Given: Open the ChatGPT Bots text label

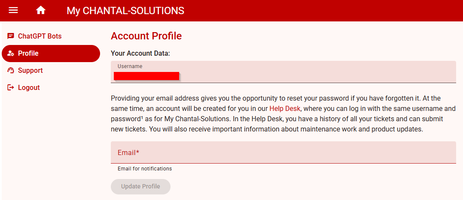Looking at the screenshot, I should [40, 36].
